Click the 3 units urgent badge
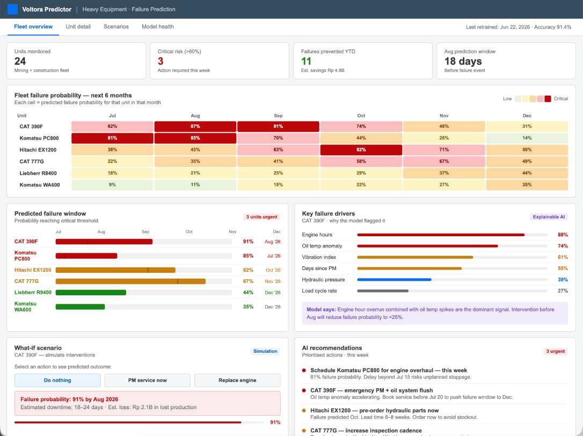 click(x=262, y=217)
